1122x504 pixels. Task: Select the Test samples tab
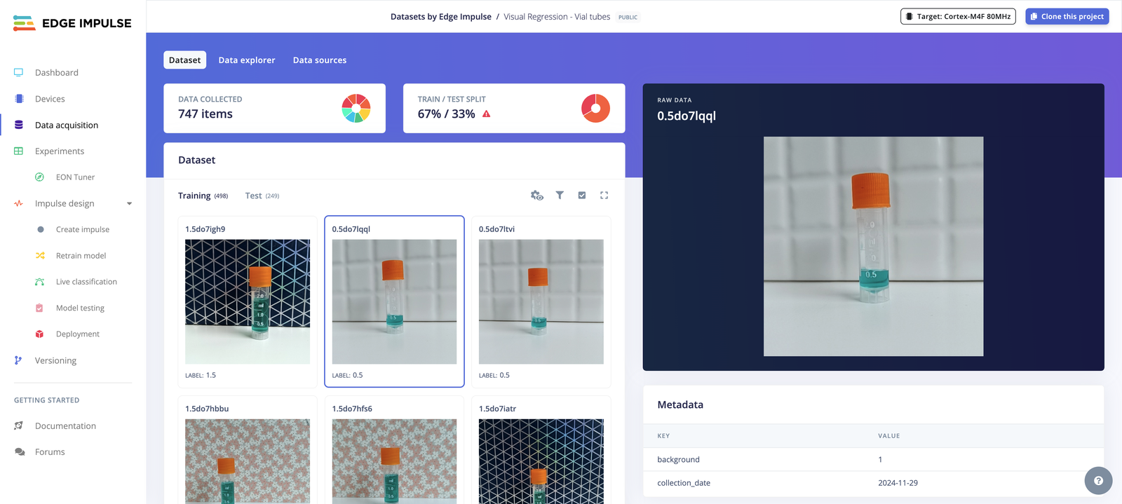click(x=262, y=196)
